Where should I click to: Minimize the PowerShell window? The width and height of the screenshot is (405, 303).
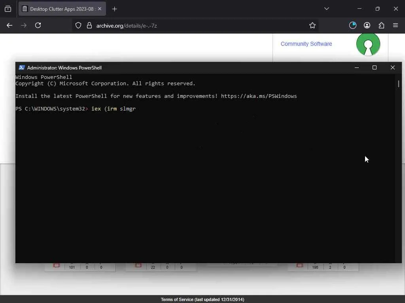[357, 67]
